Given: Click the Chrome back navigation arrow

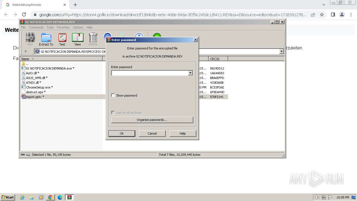Looking at the screenshot, I should [x=6, y=15].
